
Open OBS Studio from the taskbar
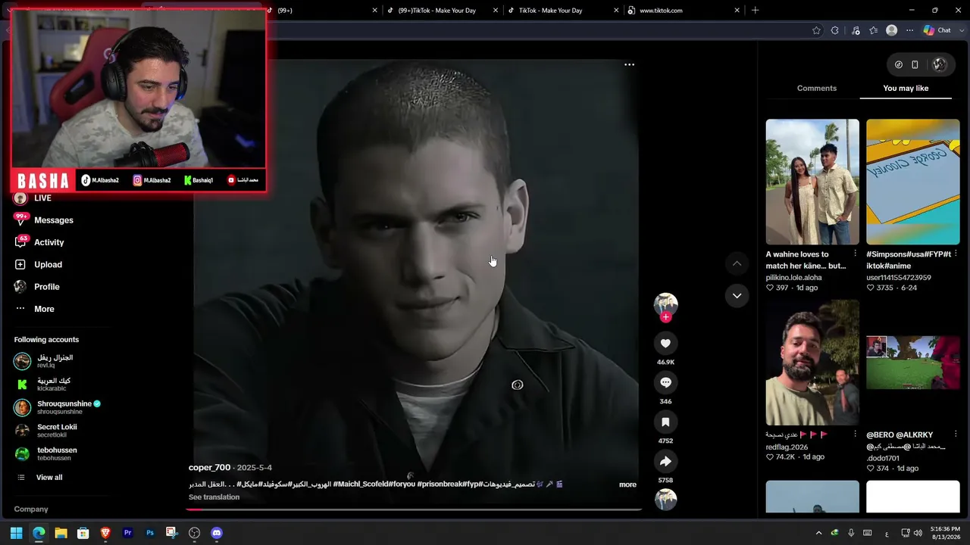tap(195, 533)
